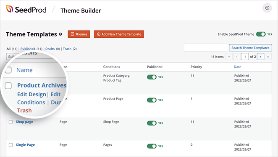The image size is (278, 157).
Task: Open the Trash filter link
Action: coord(67,49)
